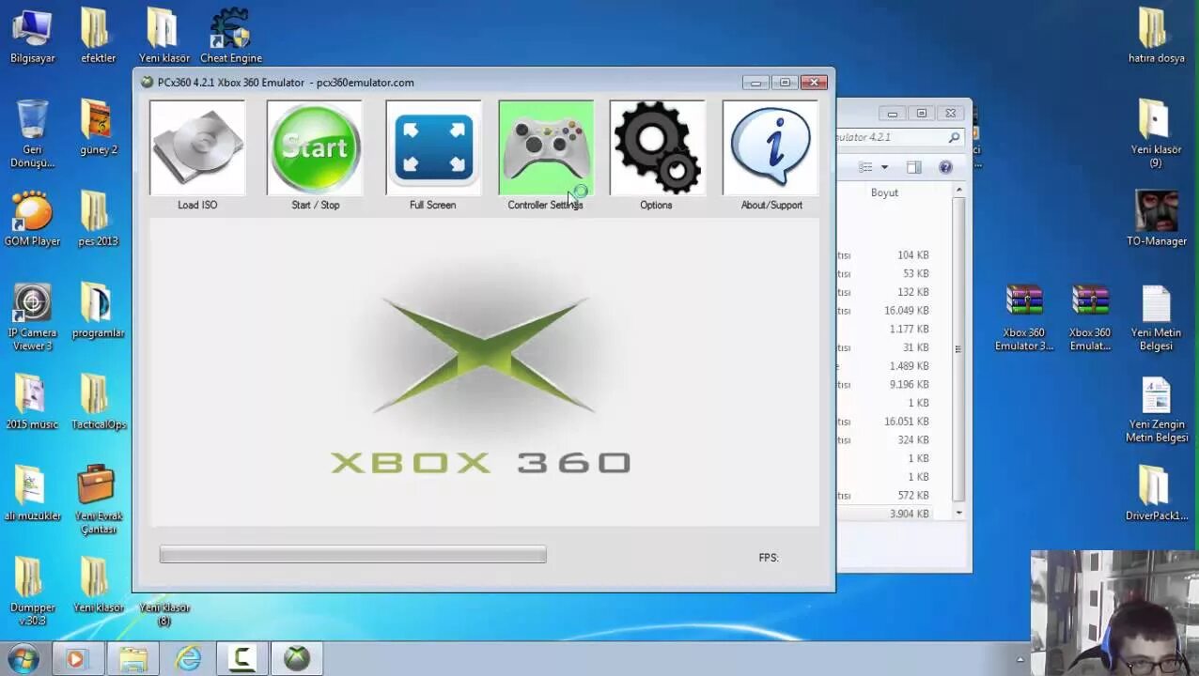Launch GOM Player shortcut
Screen dimensions: 1199x676
(33, 218)
